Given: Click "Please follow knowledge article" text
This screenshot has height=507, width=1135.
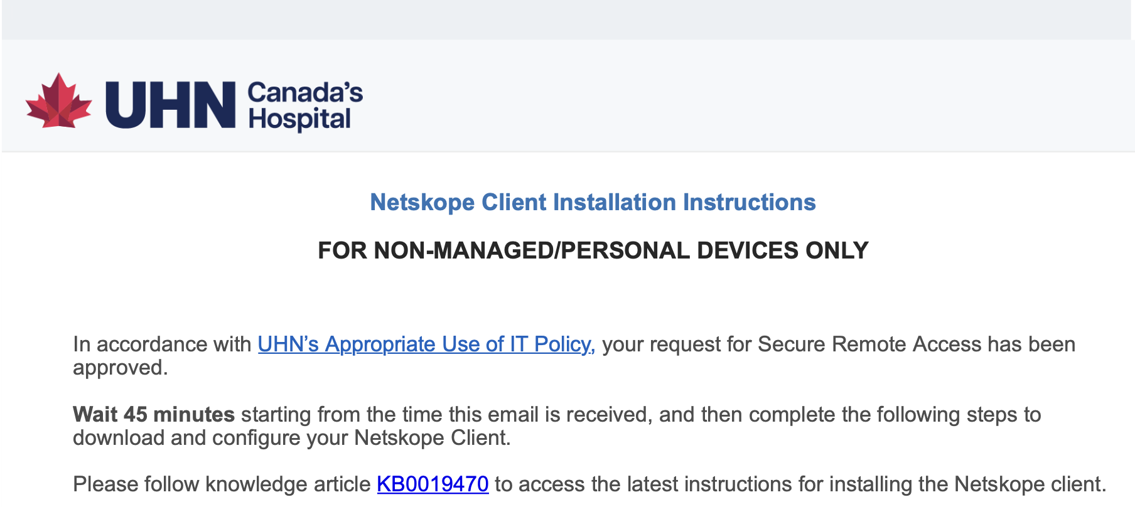Looking at the screenshot, I should click(x=222, y=484).
